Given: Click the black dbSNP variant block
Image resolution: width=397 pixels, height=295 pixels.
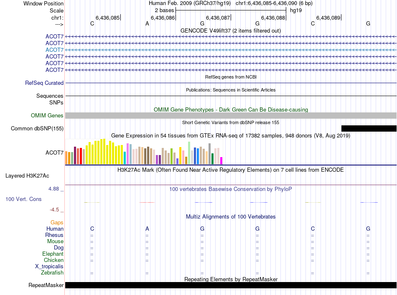Looking at the screenshot, I should pos(369,128).
